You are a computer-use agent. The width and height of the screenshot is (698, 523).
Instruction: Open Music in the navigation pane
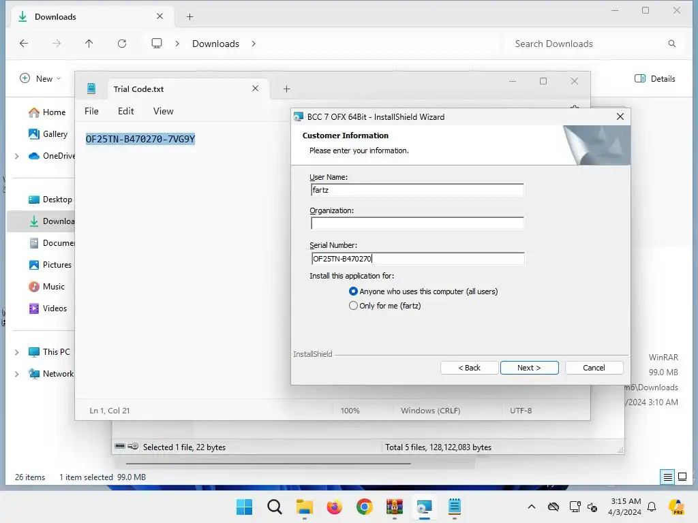[x=46, y=287]
